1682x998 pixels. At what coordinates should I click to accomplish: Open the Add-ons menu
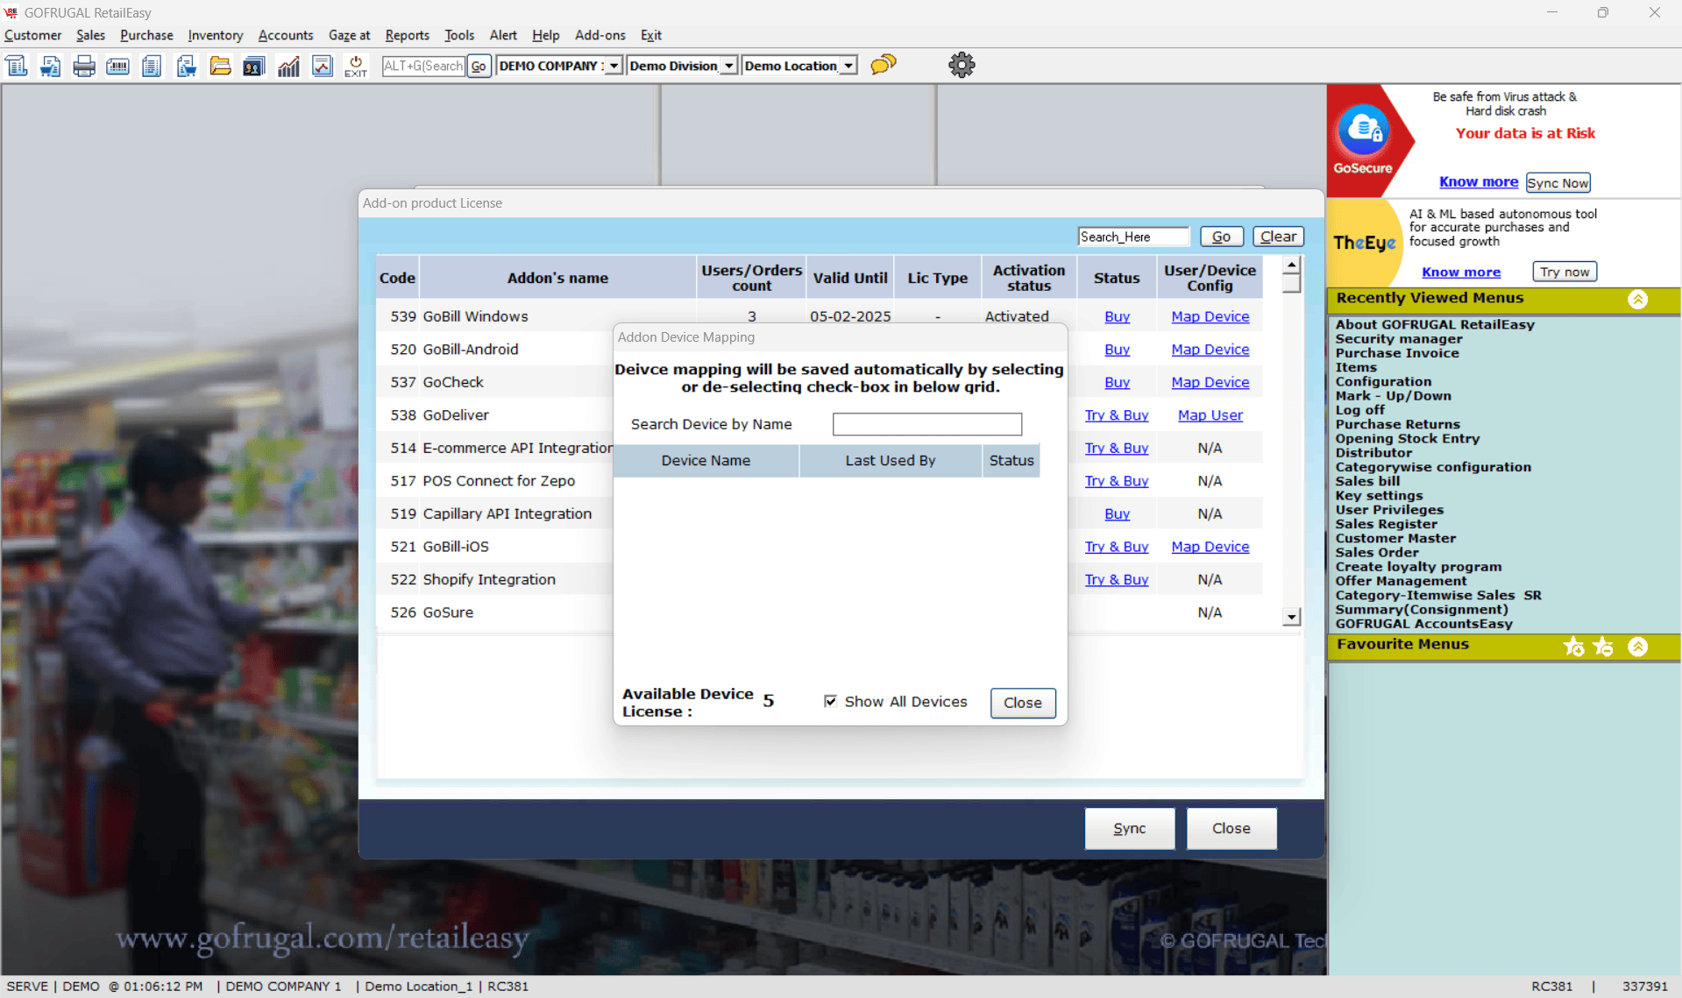[x=600, y=35]
